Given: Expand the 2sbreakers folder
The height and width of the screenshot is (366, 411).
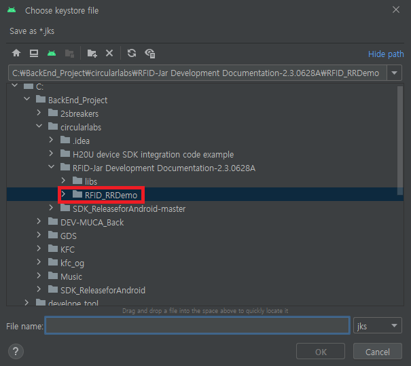Looking at the screenshot, I should point(39,113).
